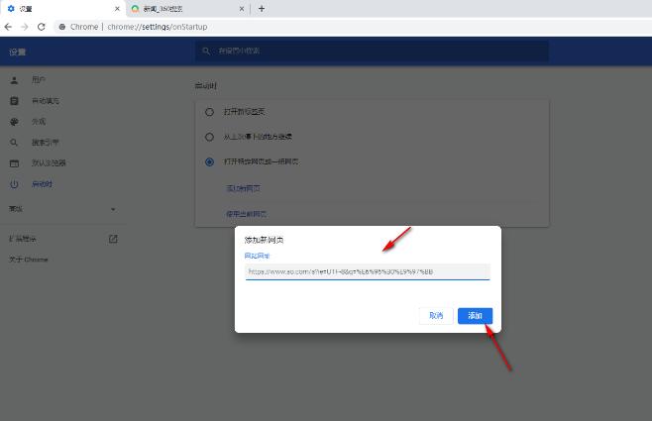Click the settings search field

[372, 51]
